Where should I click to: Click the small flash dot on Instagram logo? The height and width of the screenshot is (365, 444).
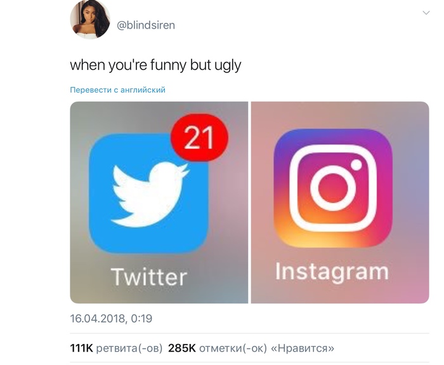click(356, 164)
